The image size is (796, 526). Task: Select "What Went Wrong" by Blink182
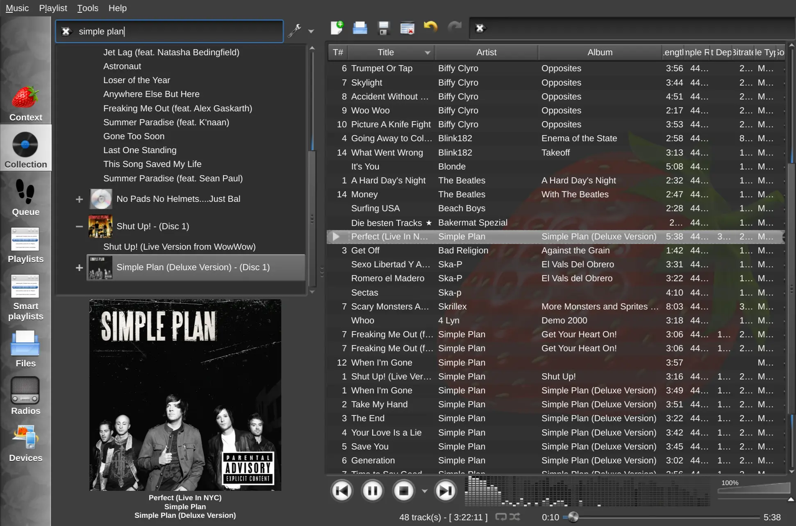pos(555,153)
